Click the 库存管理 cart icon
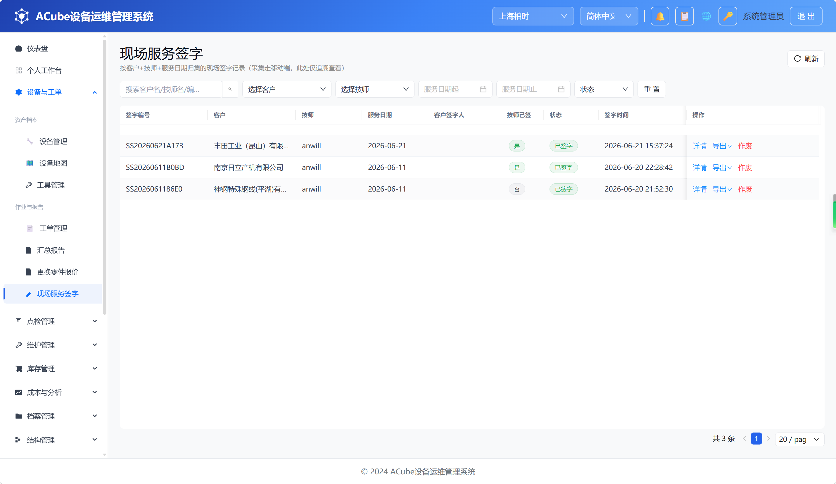Image resolution: width=836 pixels, height=484 pixels. point(19,368)
